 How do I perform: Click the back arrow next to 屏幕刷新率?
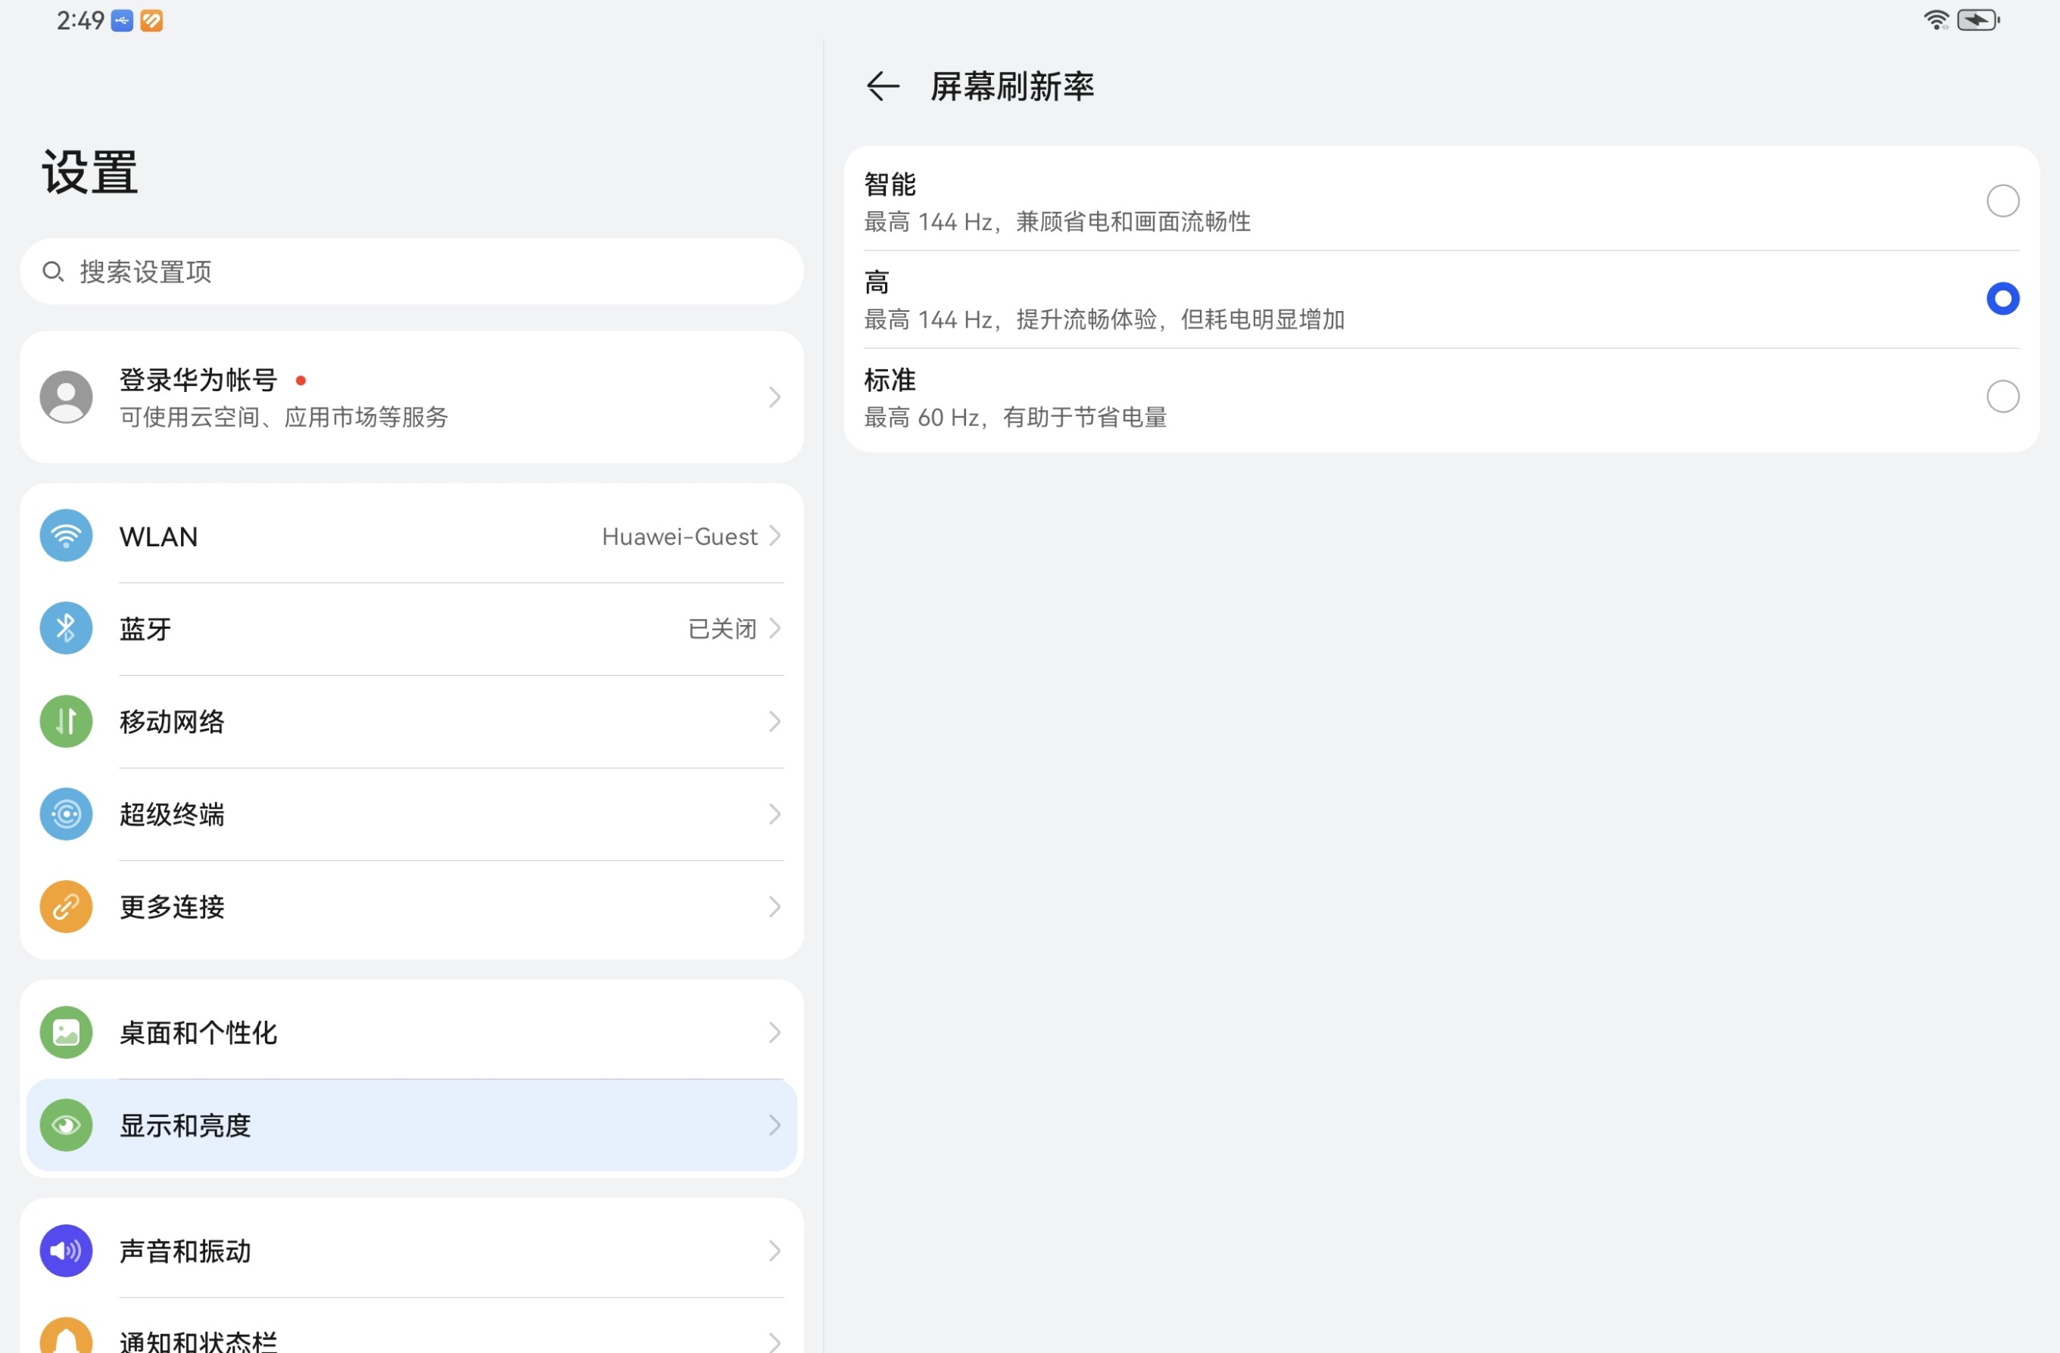(882, 86)
